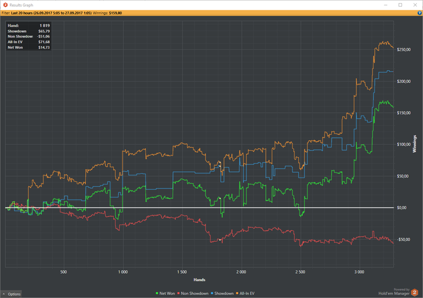423x298 pixels.
Task: Click the Hand 1 819 value in tooltip
Action: click(45, 25)
